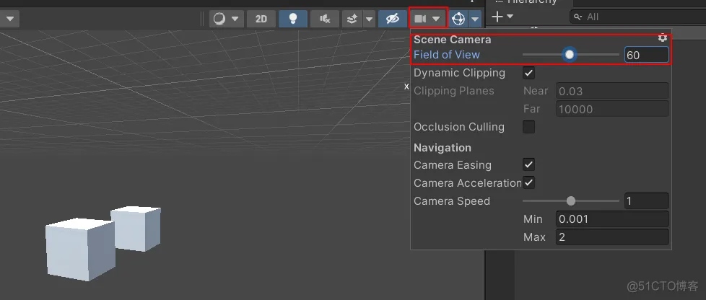Click the Navigation heading
Screen dimensions: 706x300
click(442, 148)
